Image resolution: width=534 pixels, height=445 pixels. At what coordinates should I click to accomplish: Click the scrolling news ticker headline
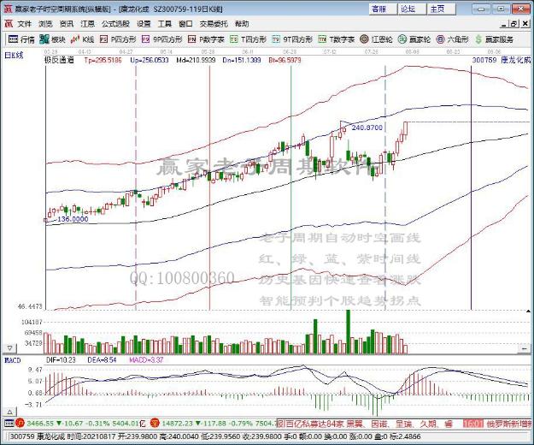365,424
